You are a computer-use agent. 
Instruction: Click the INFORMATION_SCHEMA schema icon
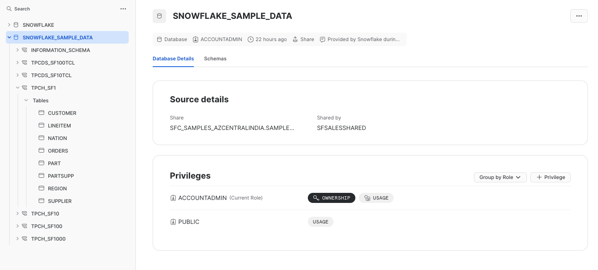[24, 50]
